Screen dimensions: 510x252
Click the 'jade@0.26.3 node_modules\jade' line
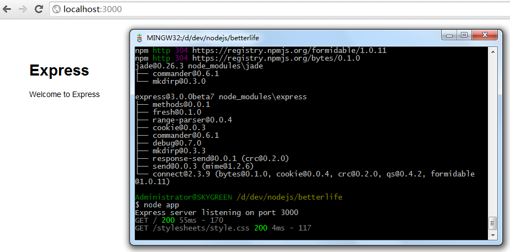(x=198, y=66)
